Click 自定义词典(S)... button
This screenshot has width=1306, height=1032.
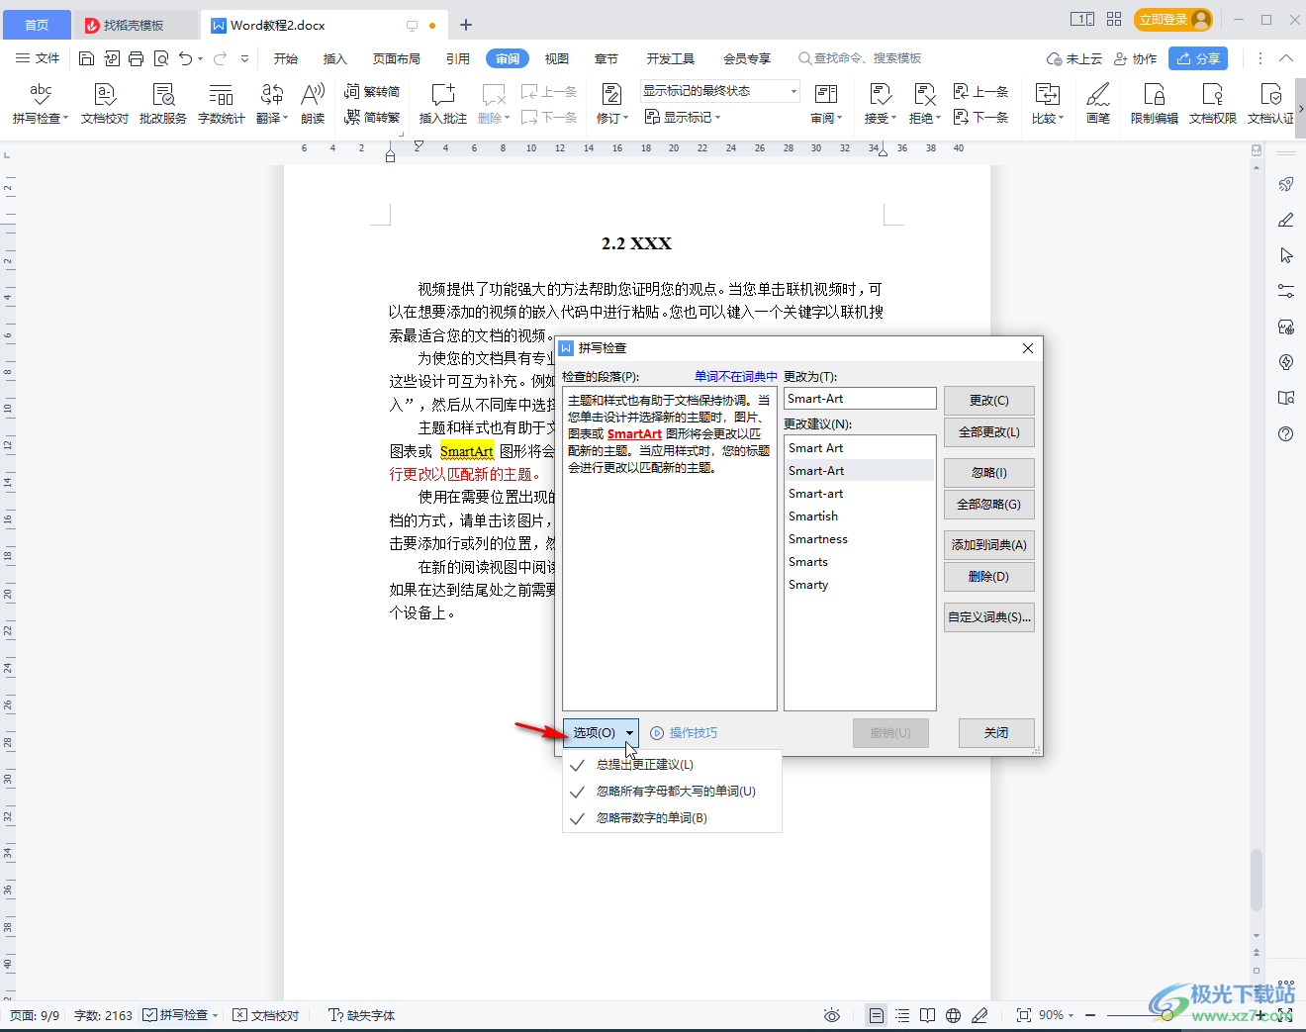click(989, 617)
